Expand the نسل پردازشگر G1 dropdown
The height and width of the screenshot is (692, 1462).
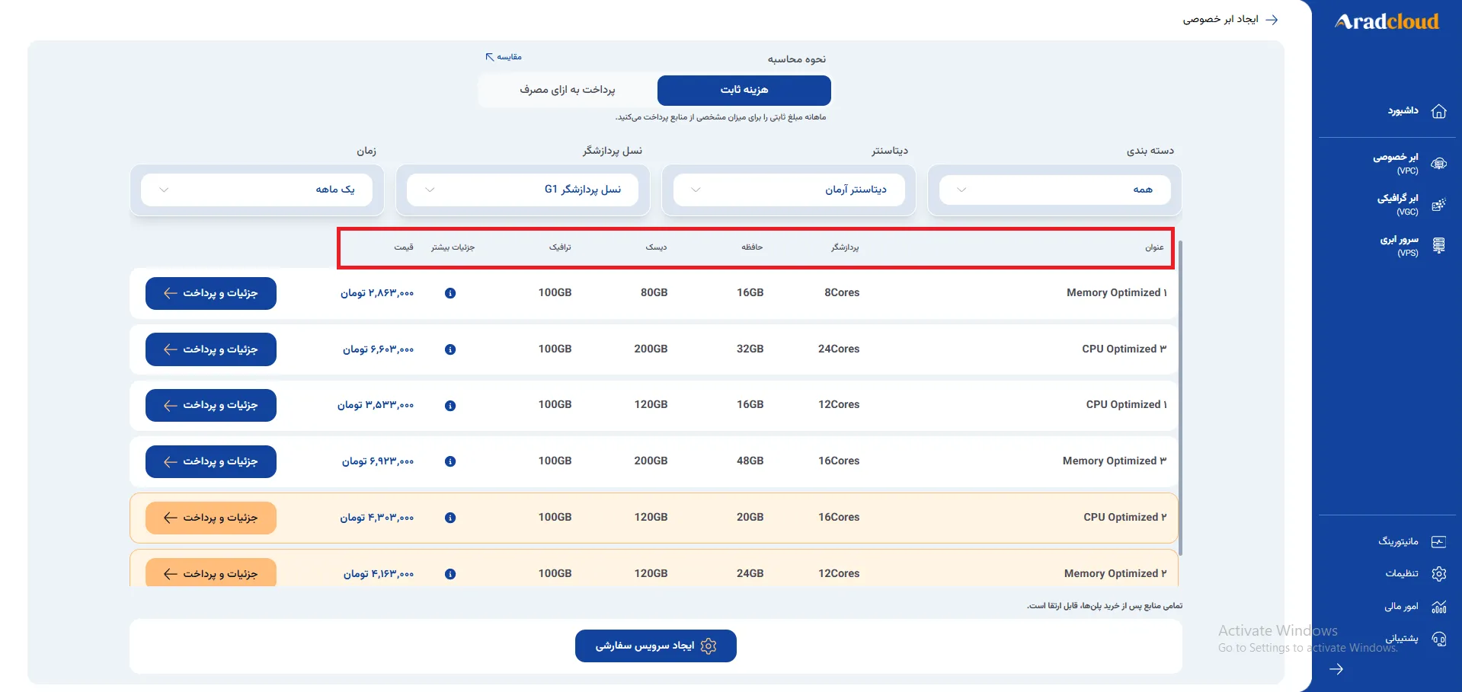(x=523, y=190)
